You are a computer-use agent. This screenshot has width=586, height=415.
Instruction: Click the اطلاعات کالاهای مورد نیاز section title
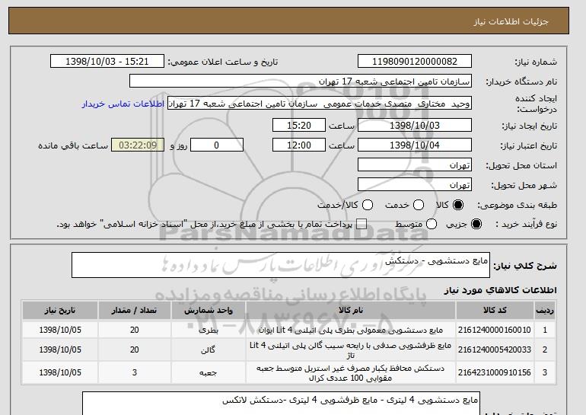(x=501, y=290)
